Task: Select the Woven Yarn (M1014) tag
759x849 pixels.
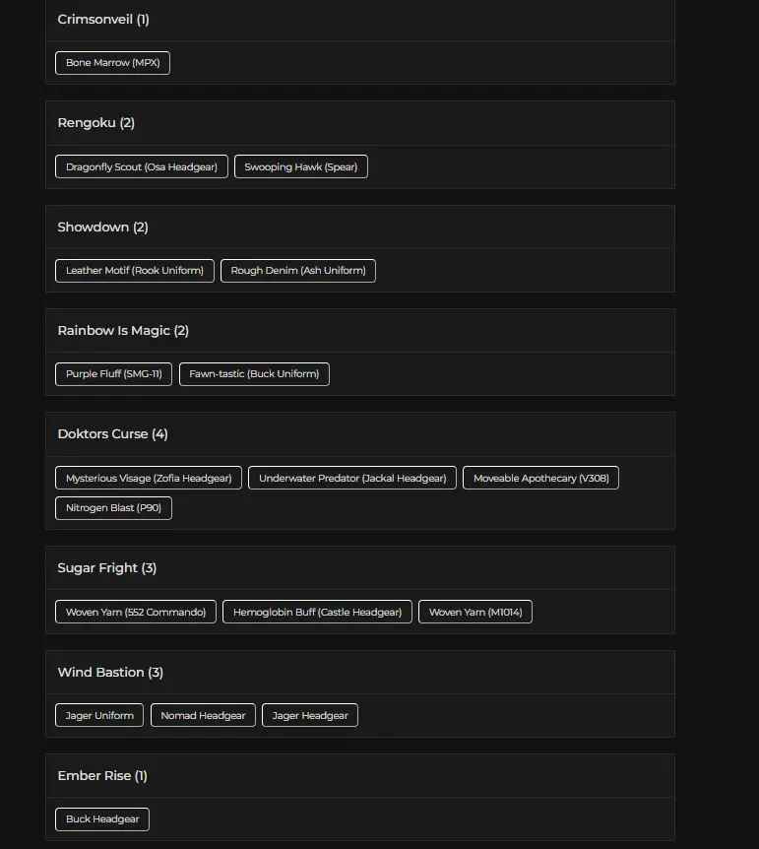Action: pos(475,612)
